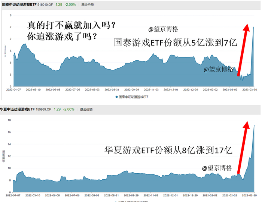Click y-axis value 14 on 华夏 chart
This screenshot has width=262, height=202.
click(x=9, y=144)
